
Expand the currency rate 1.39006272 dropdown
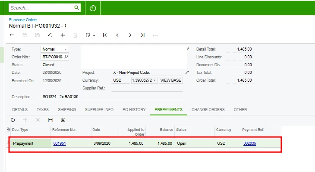point(154,80)
